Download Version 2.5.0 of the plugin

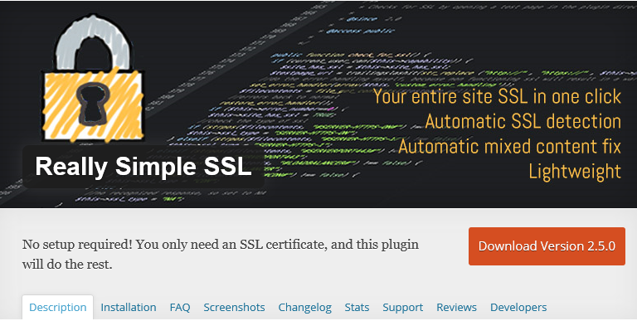pyautogui.click(x=547, y=246)
